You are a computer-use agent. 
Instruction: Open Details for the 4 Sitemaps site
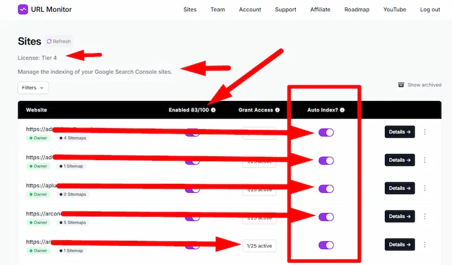tap(400, 132)
